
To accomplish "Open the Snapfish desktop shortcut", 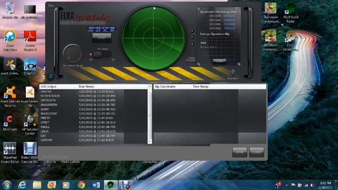I will click(30, 66).
